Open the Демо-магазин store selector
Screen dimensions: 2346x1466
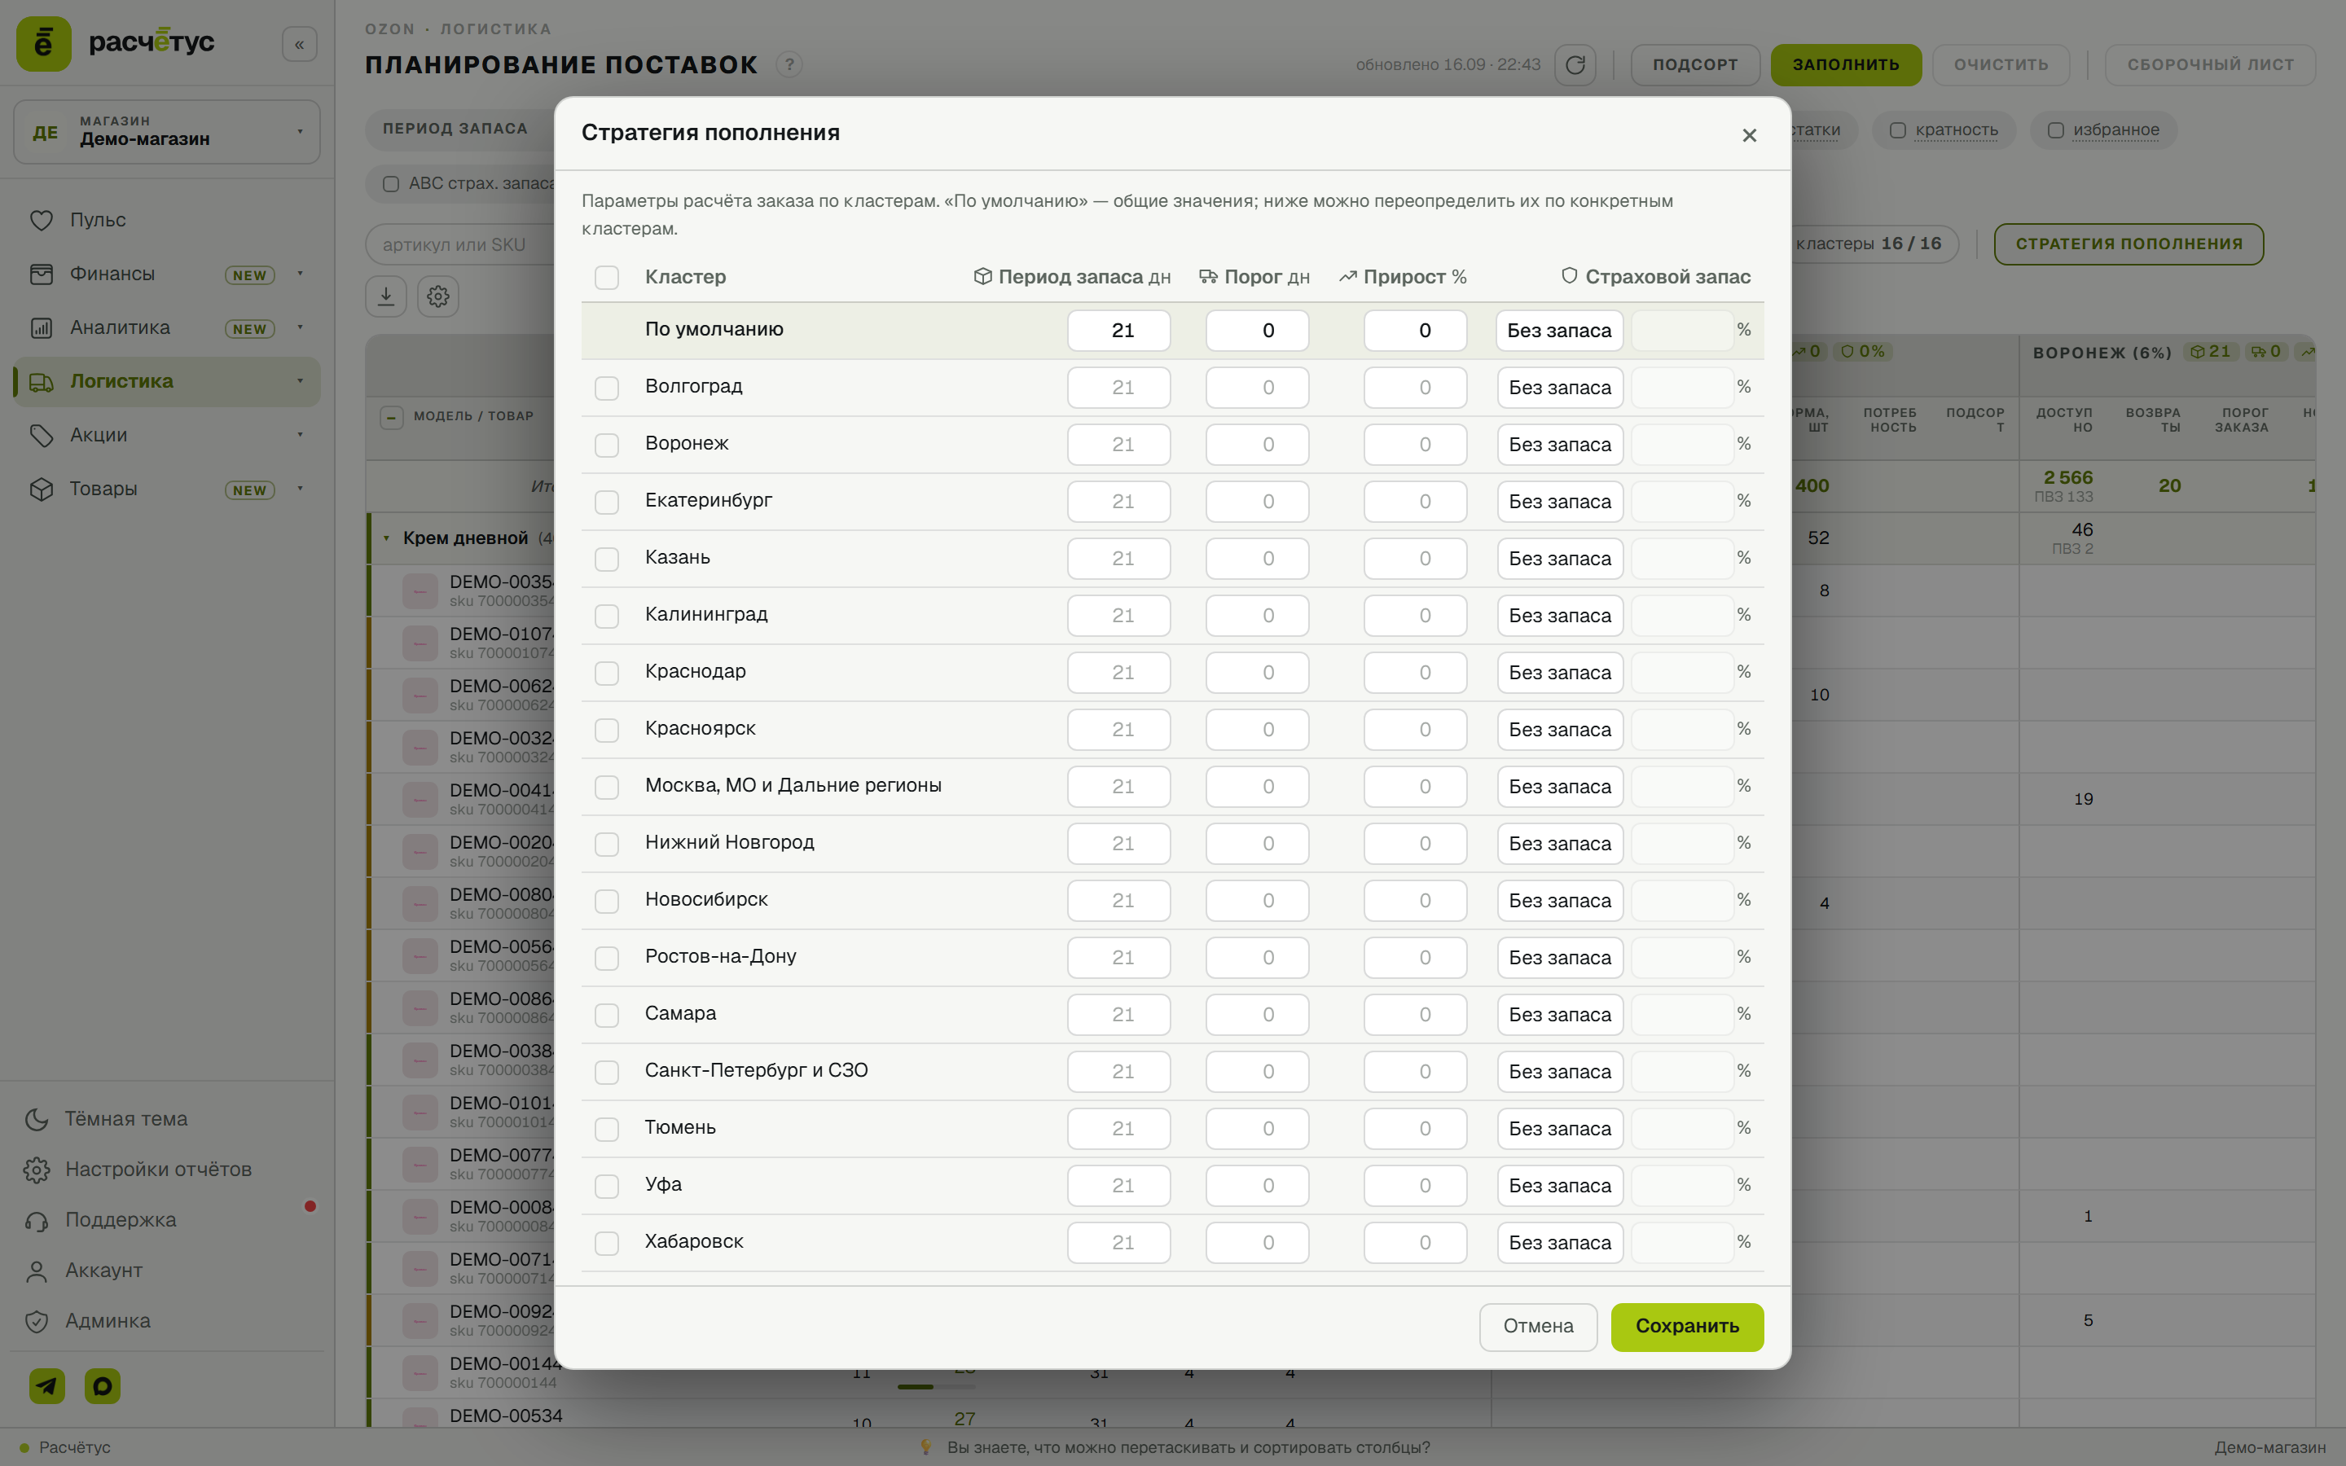tap(167, 132)
